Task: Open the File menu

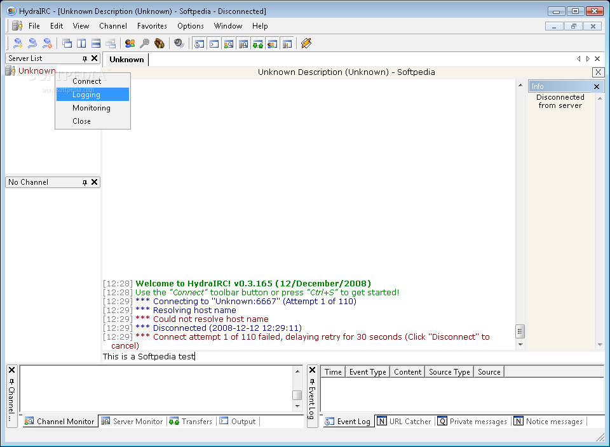Action: 34,26
